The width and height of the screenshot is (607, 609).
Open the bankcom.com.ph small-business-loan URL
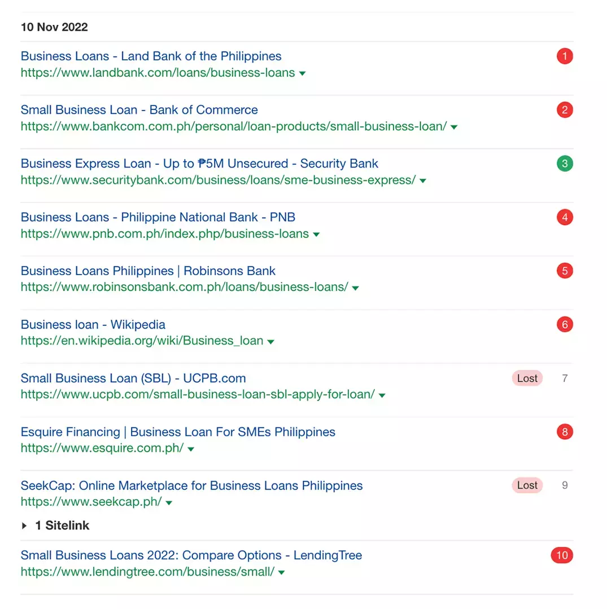tap(234, 126)
